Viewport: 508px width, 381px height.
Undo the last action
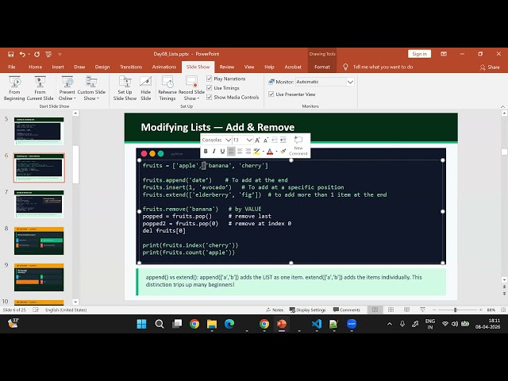(22, 54)
